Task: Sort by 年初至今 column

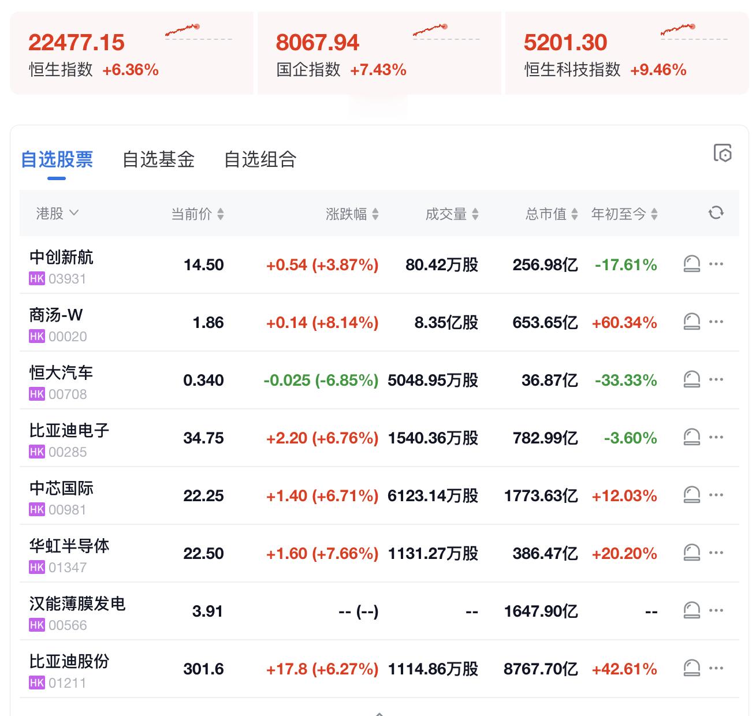Action: click(x=624, y=214)
